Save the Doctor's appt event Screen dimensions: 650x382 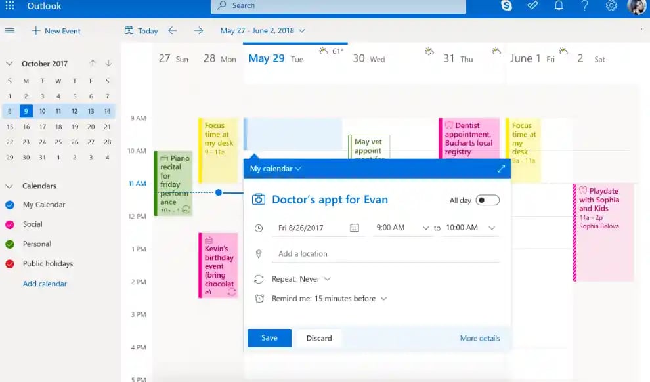(269, 338)
